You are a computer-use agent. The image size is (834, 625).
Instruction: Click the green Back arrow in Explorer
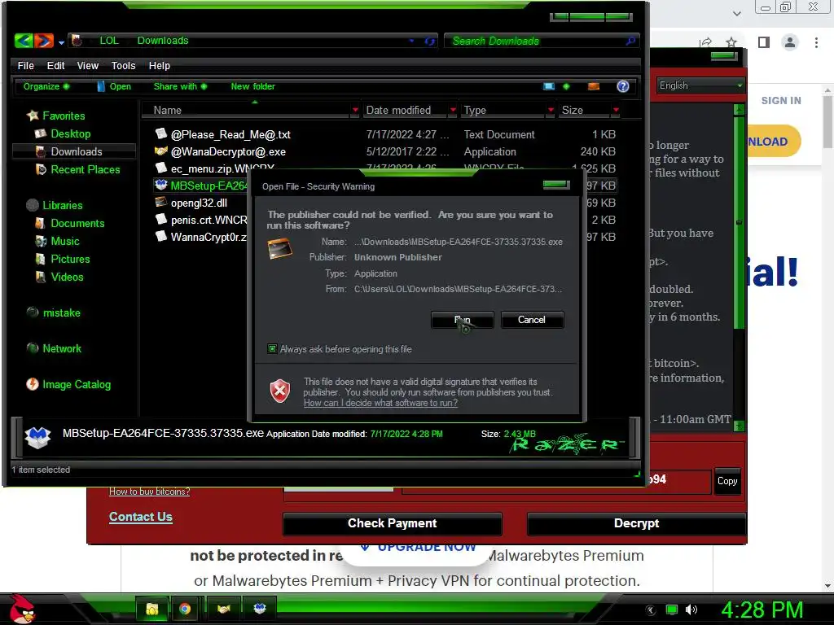click(24, 41)
